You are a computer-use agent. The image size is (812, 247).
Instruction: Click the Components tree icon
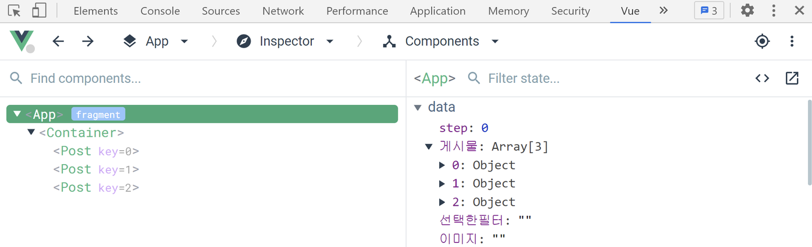point(389,41)
